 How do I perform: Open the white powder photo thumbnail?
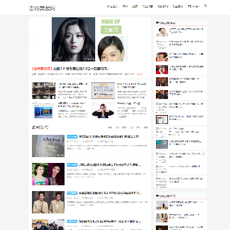click(48, 146)
